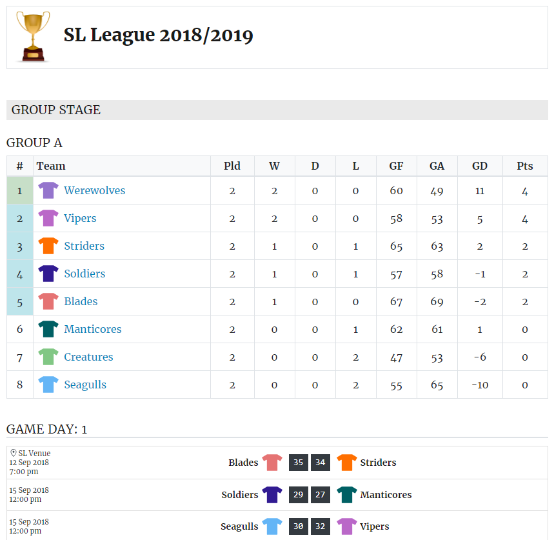Click the Seagulls light blue jersey in standings
The height and width of the screenshot is (540, 554).
click(x=48, y=385)
